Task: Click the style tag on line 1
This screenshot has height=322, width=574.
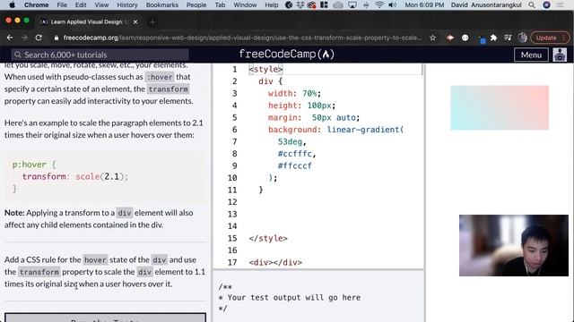Action: [x=265, y=70]
